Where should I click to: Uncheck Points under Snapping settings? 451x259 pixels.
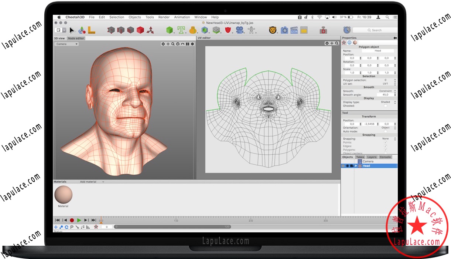(x=385, y=142)
